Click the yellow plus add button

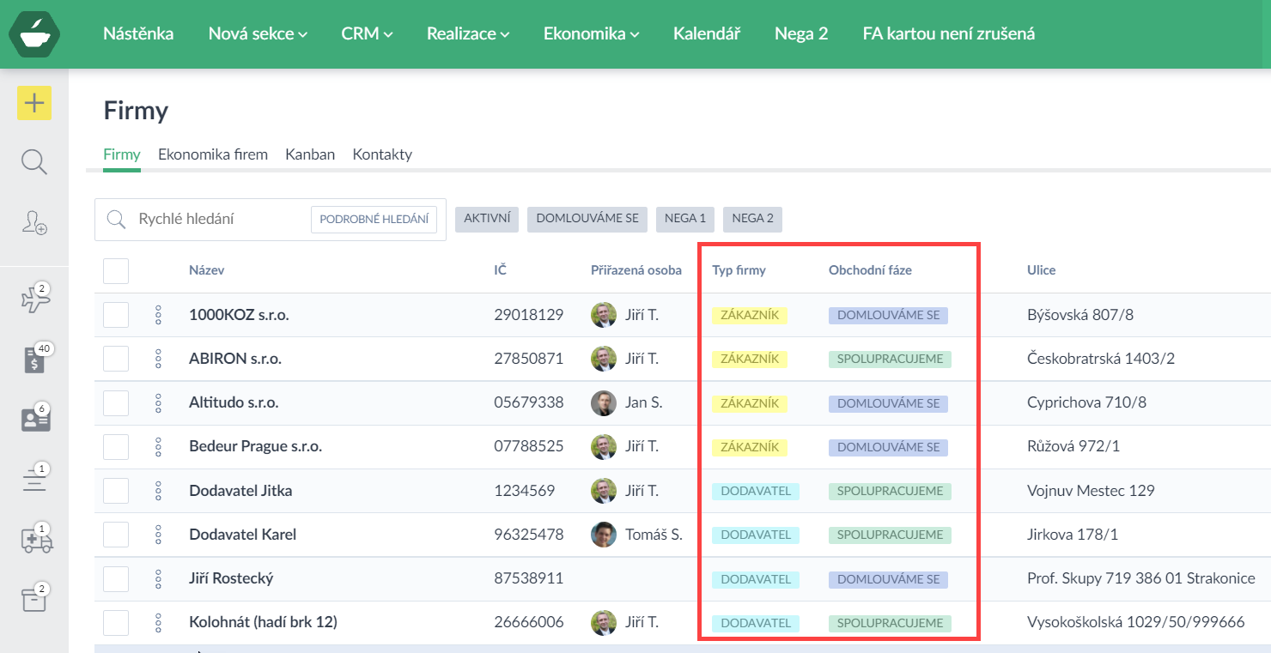point(34,104)
